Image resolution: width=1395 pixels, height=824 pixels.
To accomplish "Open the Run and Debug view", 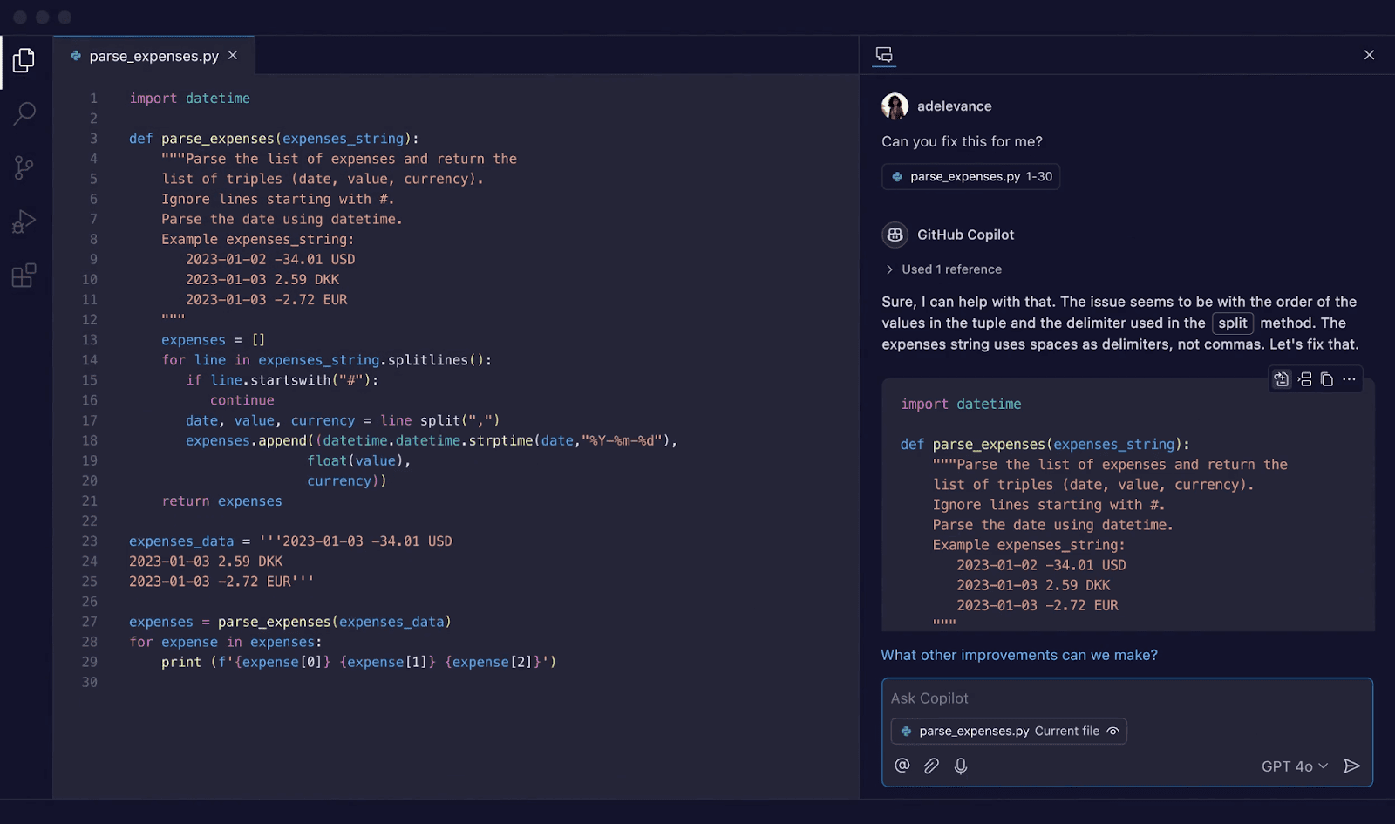I will tap(24, 221).
